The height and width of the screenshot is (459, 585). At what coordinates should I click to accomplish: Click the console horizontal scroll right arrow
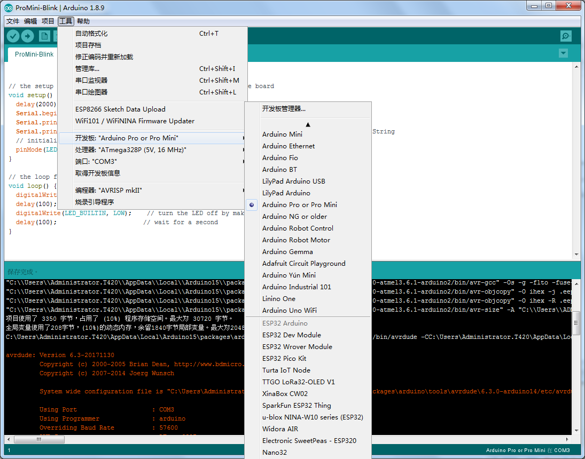(x=567, y=439)
